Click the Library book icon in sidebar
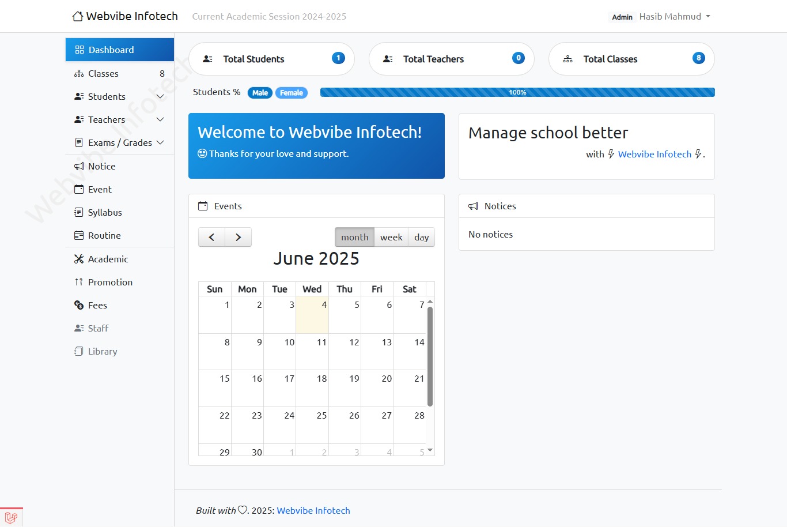 (x=79, y=352)
